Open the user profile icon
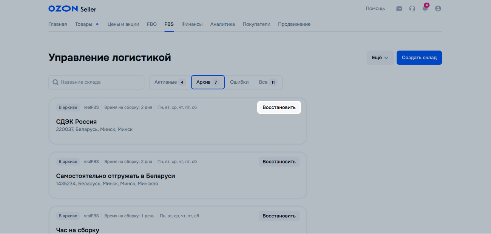This screenshot has height=234, width=491. point(438,9)
